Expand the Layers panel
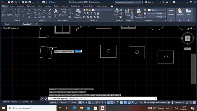Image resolution: width=197 pixels, height=111 pixels. pos(93,20)
